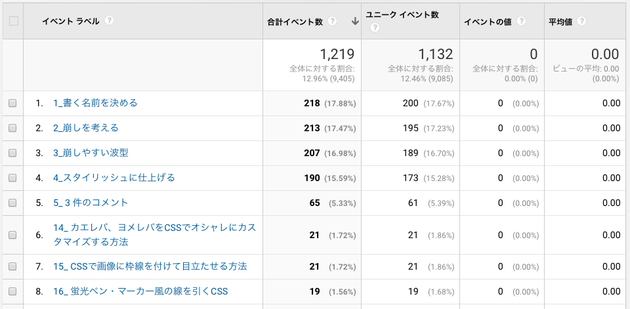
Task: Open the 1_書く名前を決める label link
Action: pyautogui.click(x=95, y=103)
